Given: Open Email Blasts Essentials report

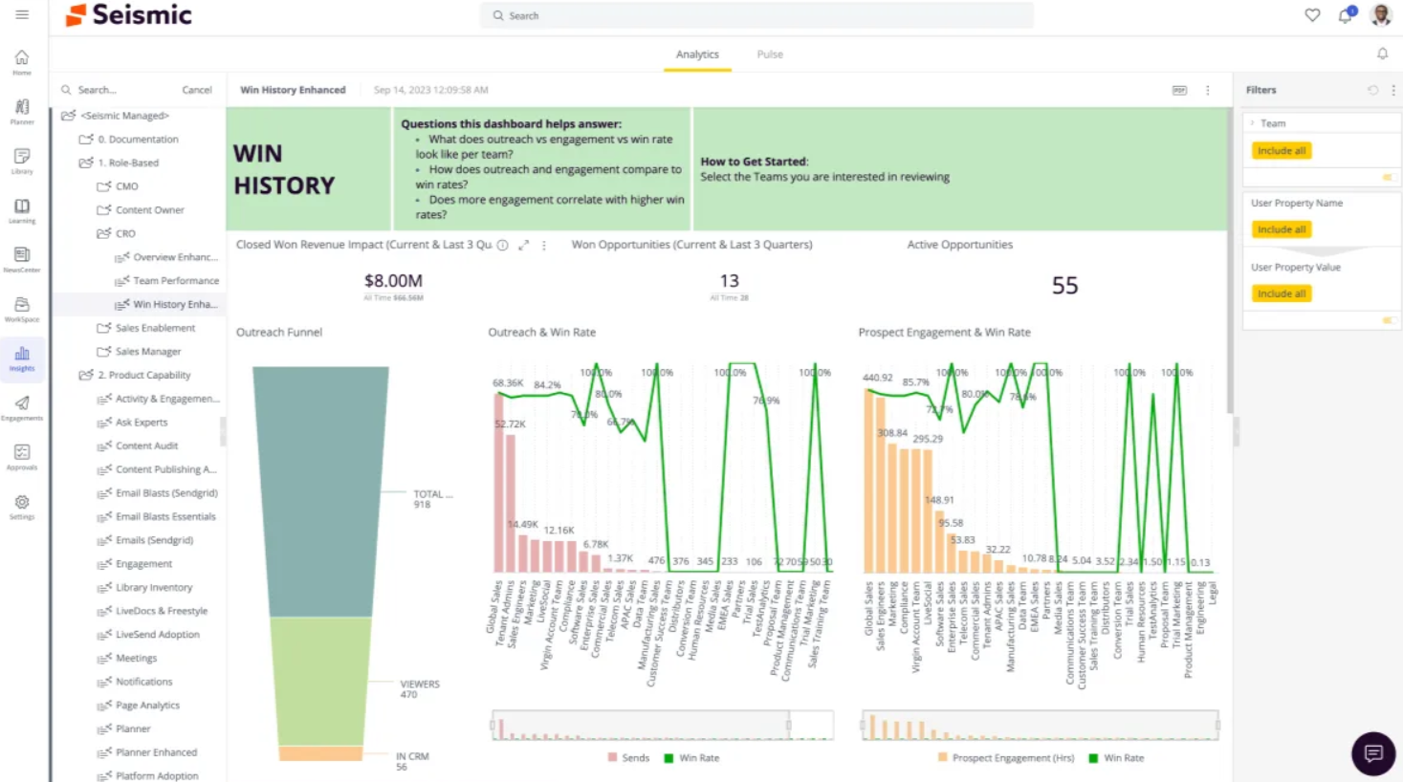Looking at the screenshot, I should [157, 517].
